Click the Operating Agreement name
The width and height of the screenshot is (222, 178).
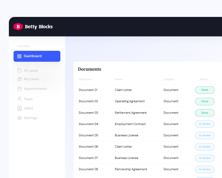coord(130,101)
